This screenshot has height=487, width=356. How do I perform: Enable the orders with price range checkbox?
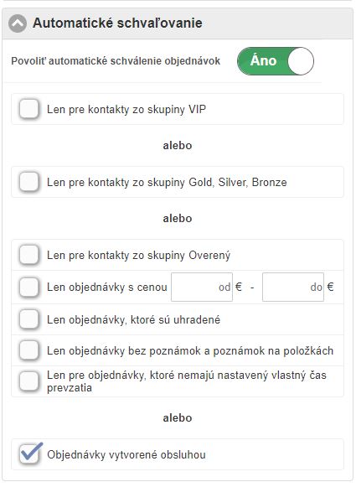pyautogui.click(x=28, y=288)
